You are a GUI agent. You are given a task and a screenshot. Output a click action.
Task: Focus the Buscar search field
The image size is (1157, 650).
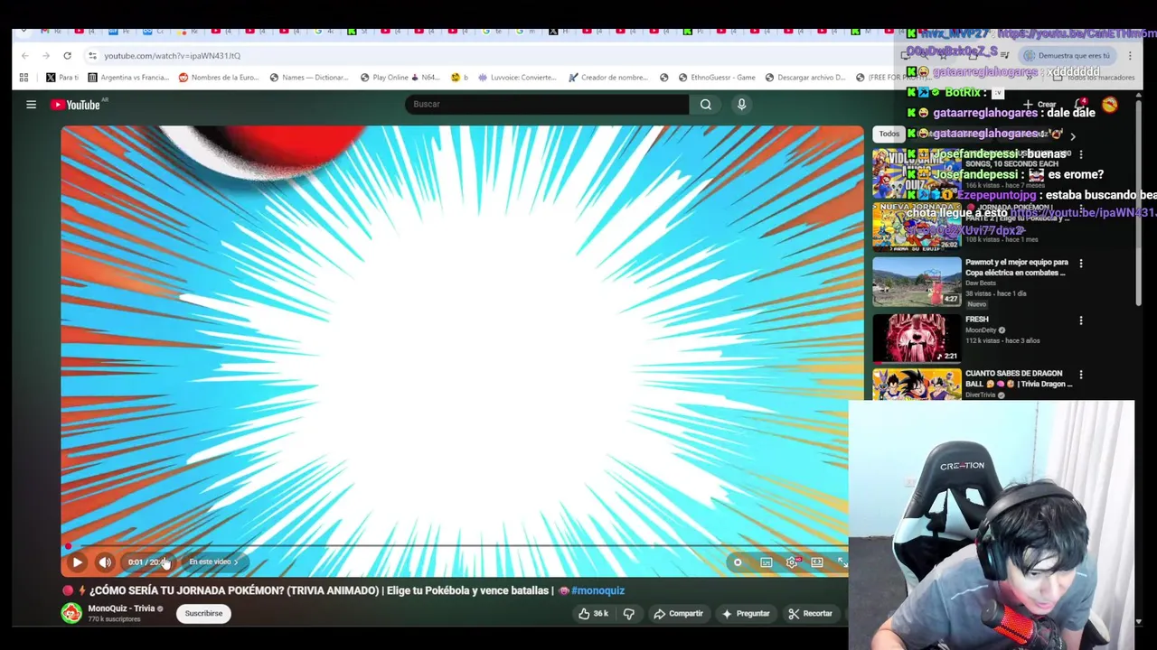547,105
